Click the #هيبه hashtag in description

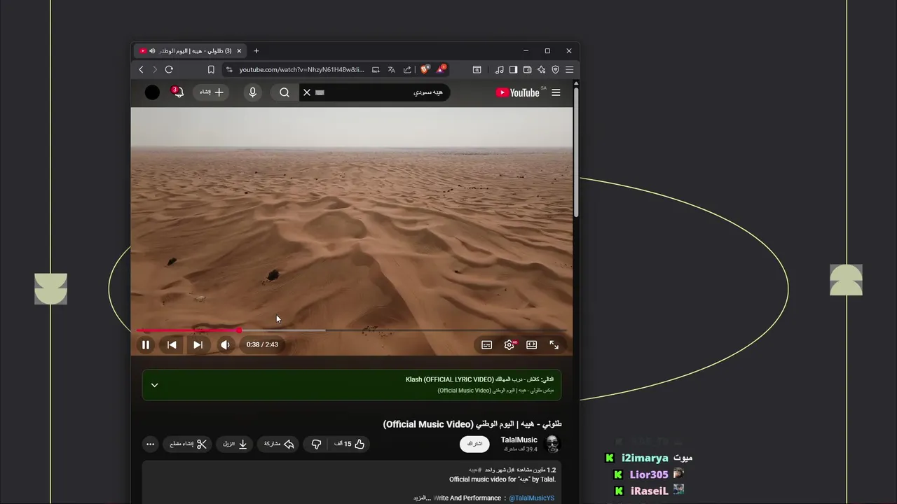[x=474, y=470]
